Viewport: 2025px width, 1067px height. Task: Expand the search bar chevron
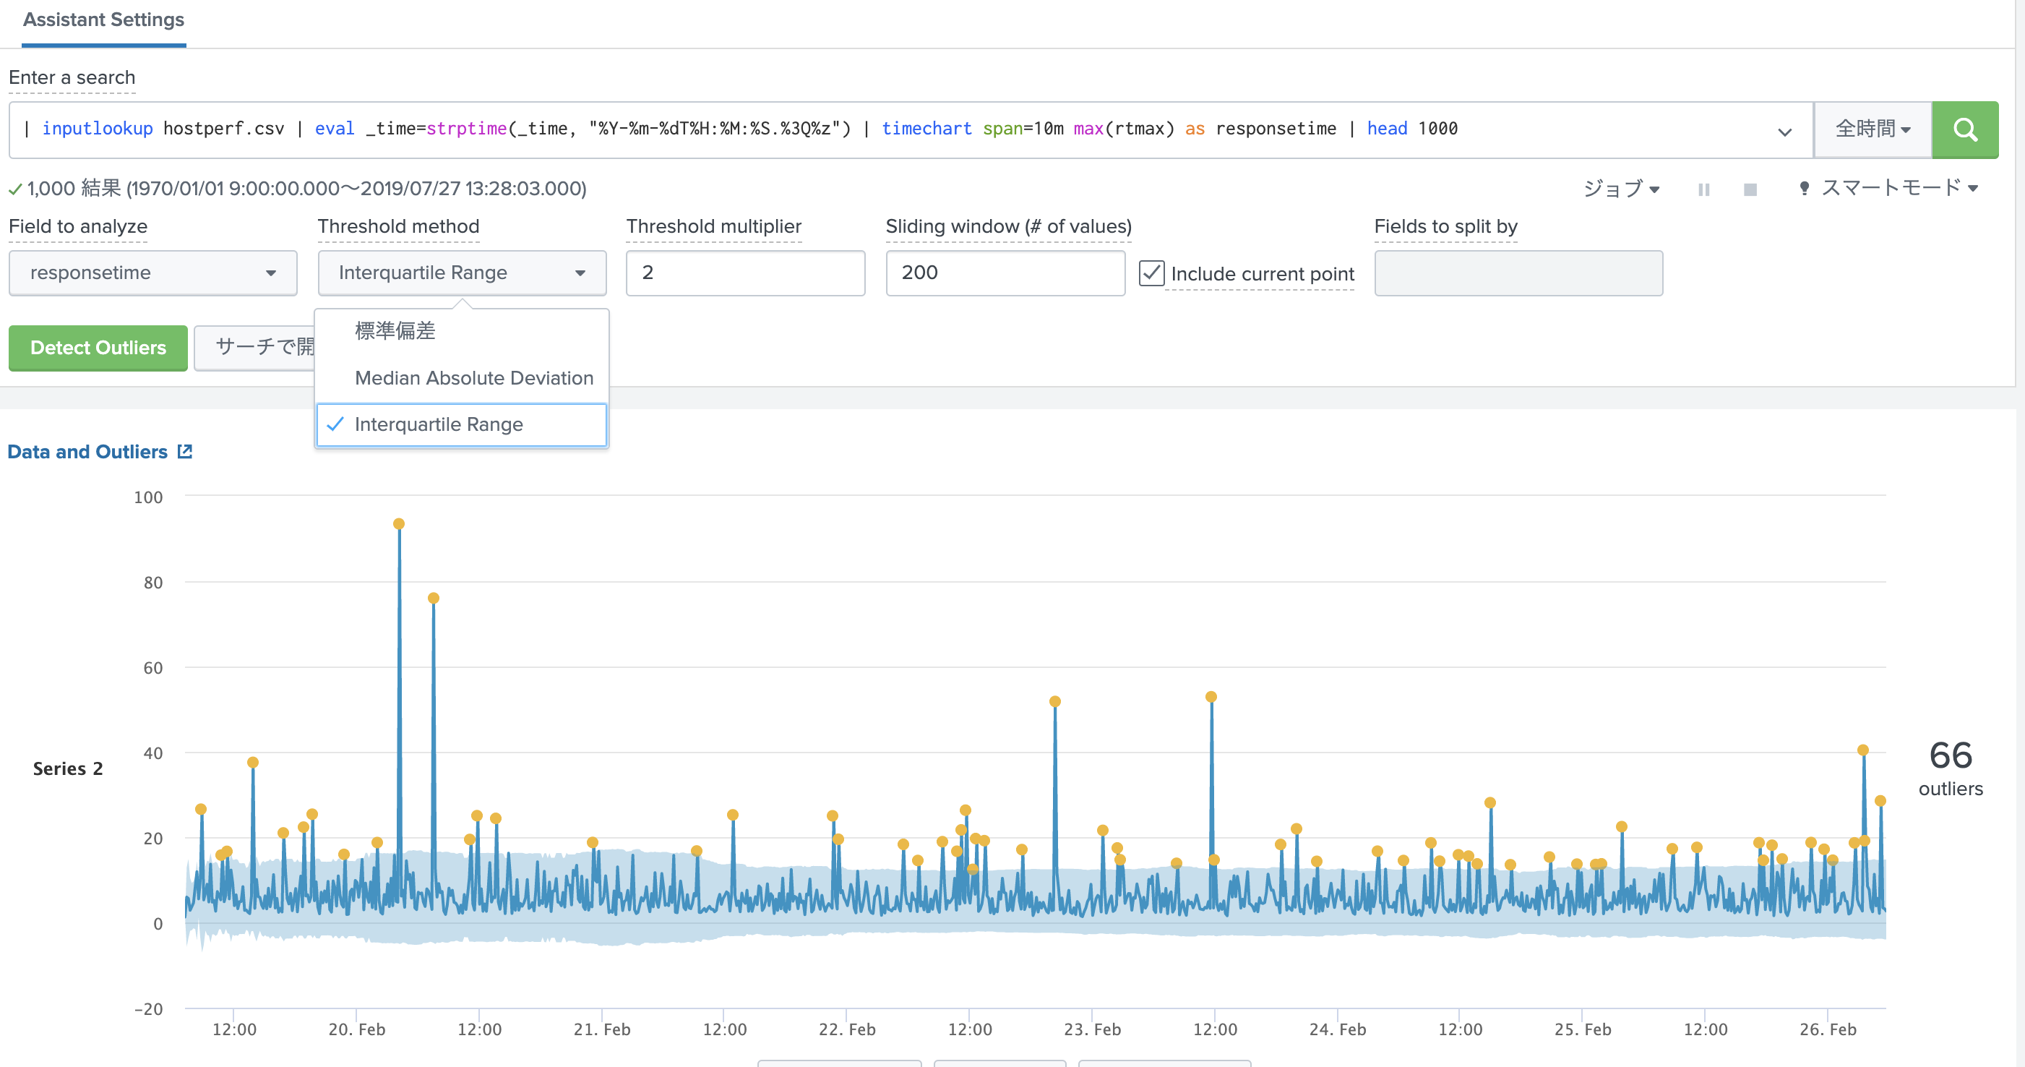click(x=1784, y=132)
